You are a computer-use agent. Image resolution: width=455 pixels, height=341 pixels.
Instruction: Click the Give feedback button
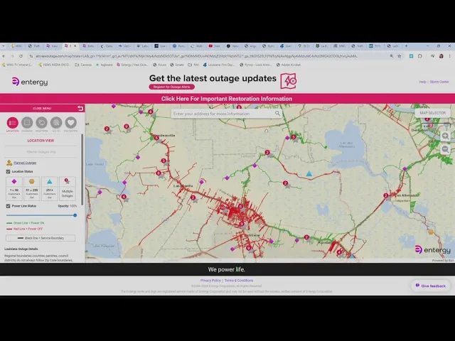pyautogui.click(x=431, y=286)
